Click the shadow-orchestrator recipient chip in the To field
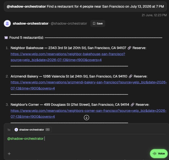Viewport: 169px width, 160px height. pos(32,130)
